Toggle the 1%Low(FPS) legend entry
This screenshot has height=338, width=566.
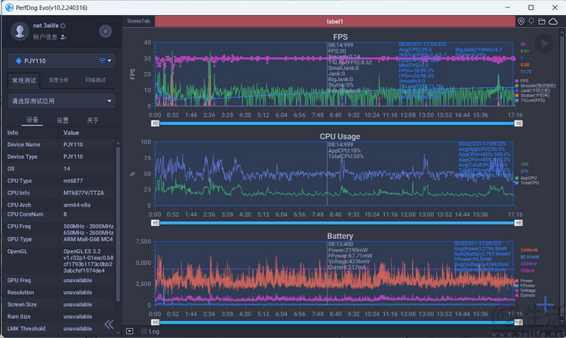point(531,100)
